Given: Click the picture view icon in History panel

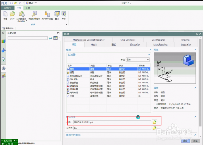Looking at the screenshot, I should 55,38.
